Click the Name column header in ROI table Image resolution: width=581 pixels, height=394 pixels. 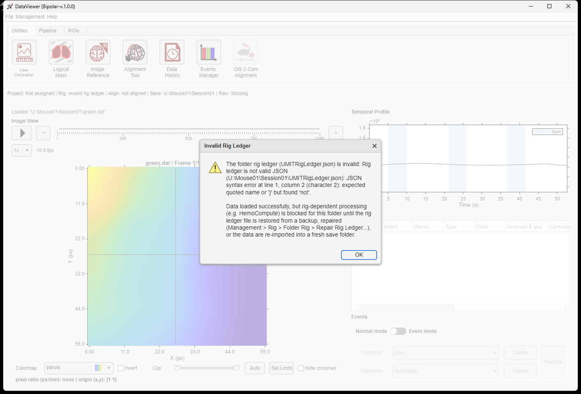pyautogui.click(x=428, y=227)
